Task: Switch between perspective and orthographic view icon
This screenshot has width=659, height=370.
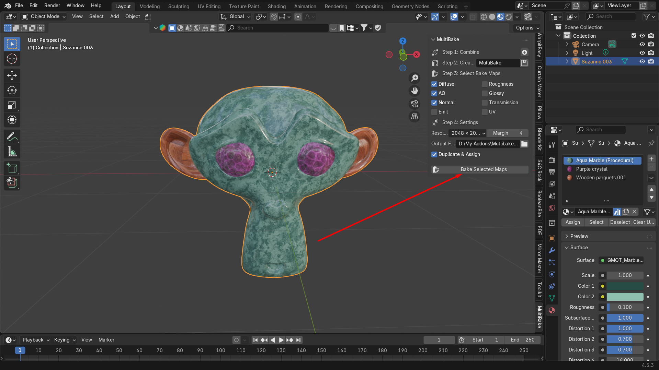Action: point(415,117)
